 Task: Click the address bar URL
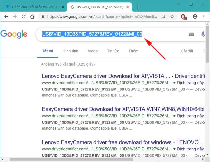[x=102, y=17]
